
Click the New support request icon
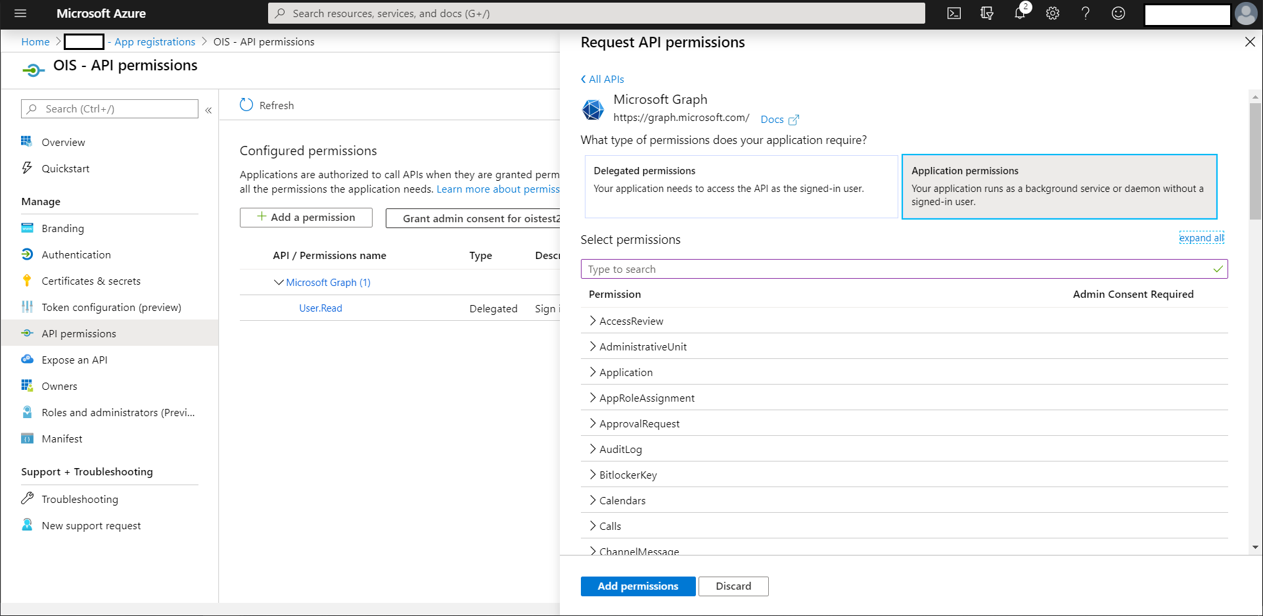coord(27,525)
